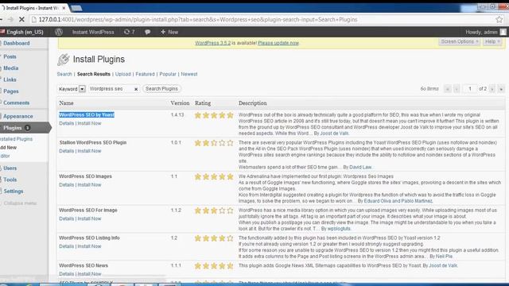
Task: Switch to the Newest tab
Action: [189, 74]
